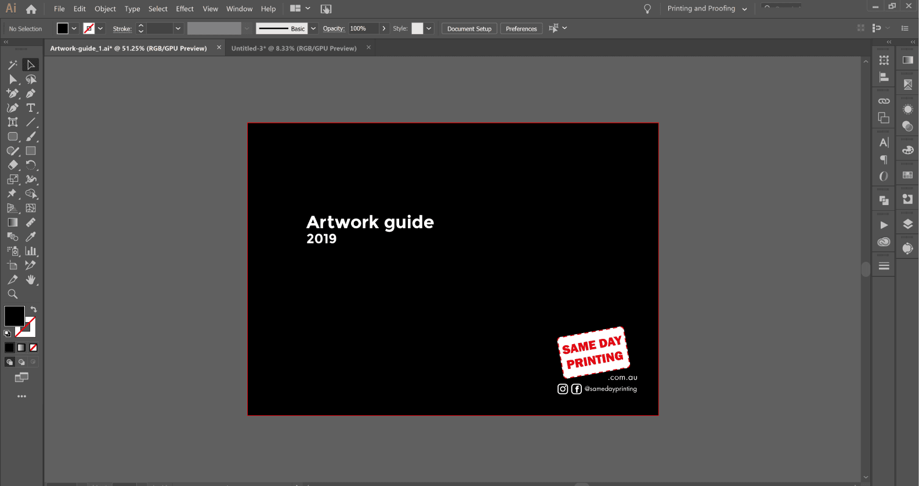This screenshot has height=486, width=919.
Task: Open Preferences from the control bar
Action: click(521, 28)
